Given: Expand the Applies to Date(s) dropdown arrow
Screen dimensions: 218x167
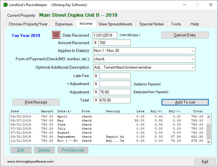Looking at the screenshot, I should point(193,51).
